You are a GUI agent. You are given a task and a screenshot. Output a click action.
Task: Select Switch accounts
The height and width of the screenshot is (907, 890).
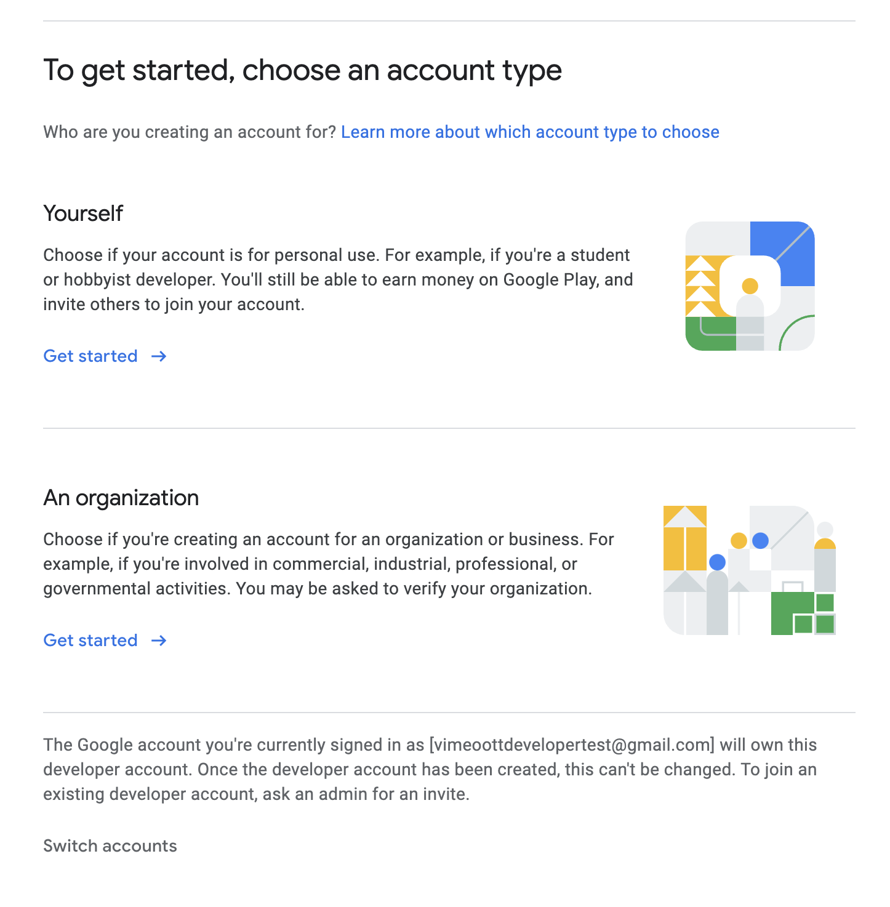pyautogui.click(x=110, y=846)
